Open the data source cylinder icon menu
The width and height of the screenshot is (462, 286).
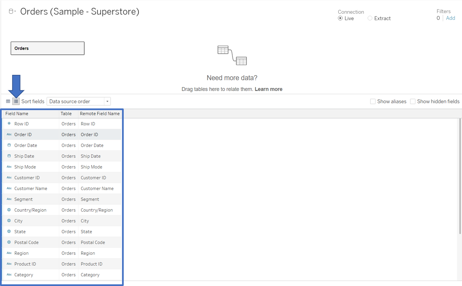coord(12,11)
